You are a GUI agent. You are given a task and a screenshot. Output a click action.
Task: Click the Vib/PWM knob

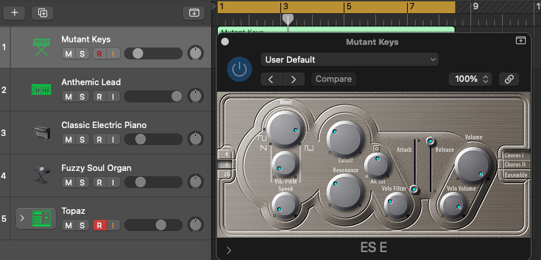[285, 164]
